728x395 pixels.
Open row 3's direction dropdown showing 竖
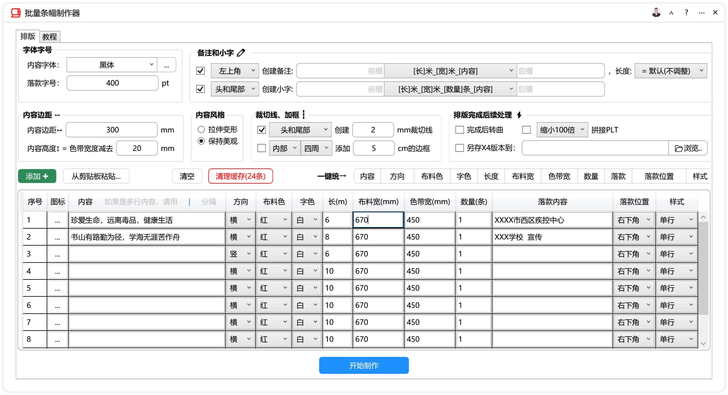(x=240, y=254)
